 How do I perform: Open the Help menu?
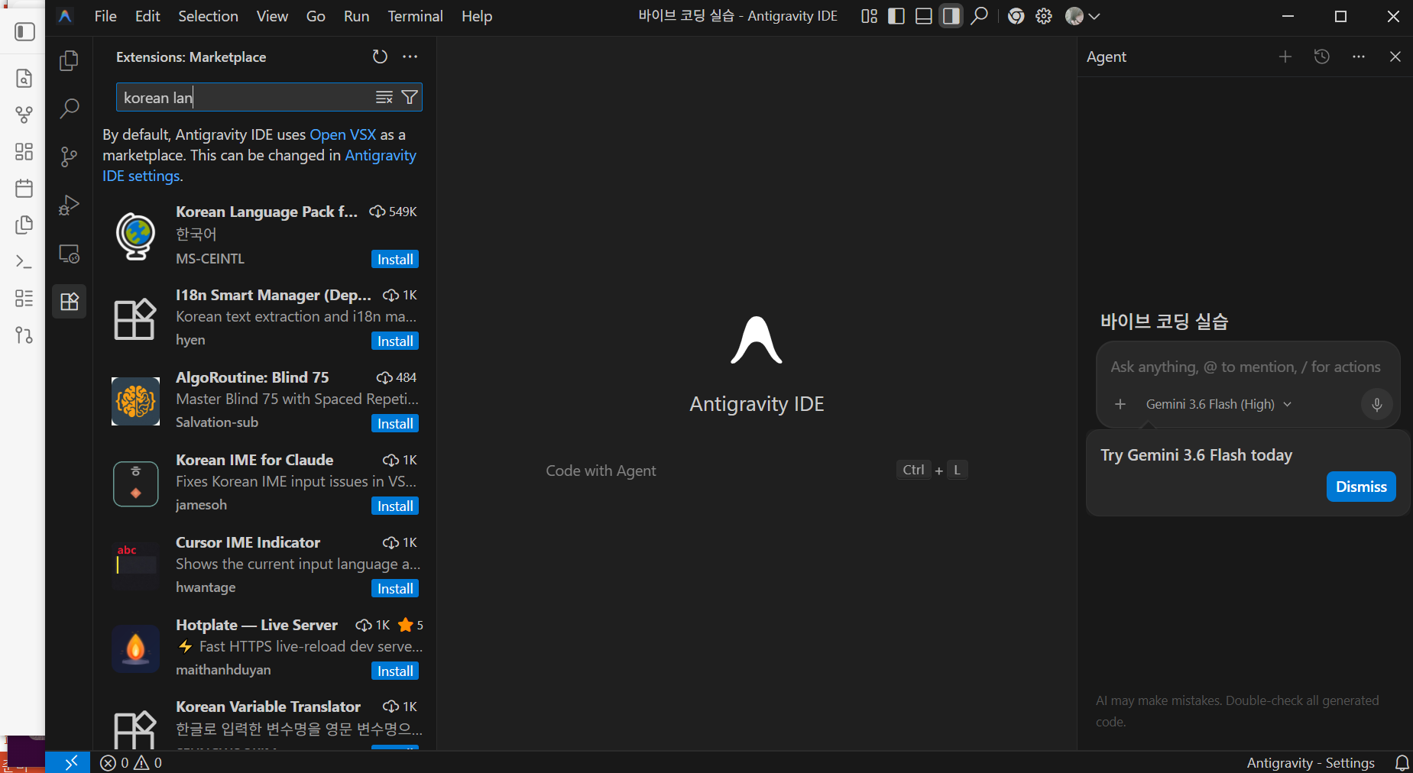tap(477, 16)
